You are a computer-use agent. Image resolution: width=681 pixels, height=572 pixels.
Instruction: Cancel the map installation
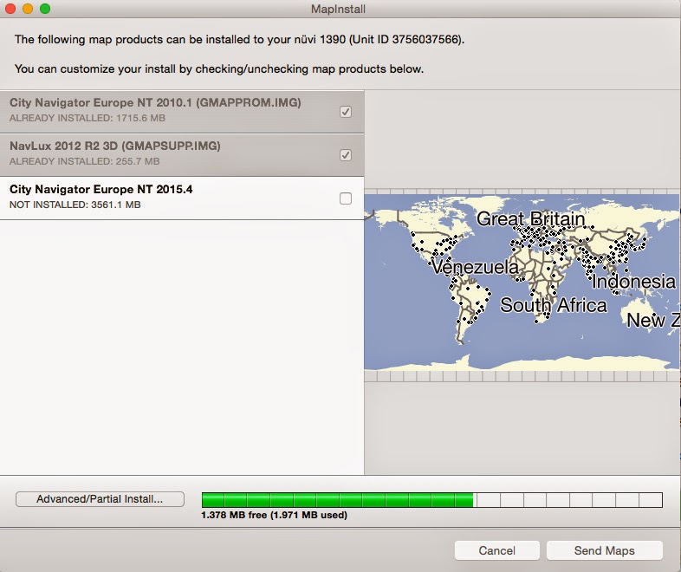pyautogui.click(x=496, y=550)
